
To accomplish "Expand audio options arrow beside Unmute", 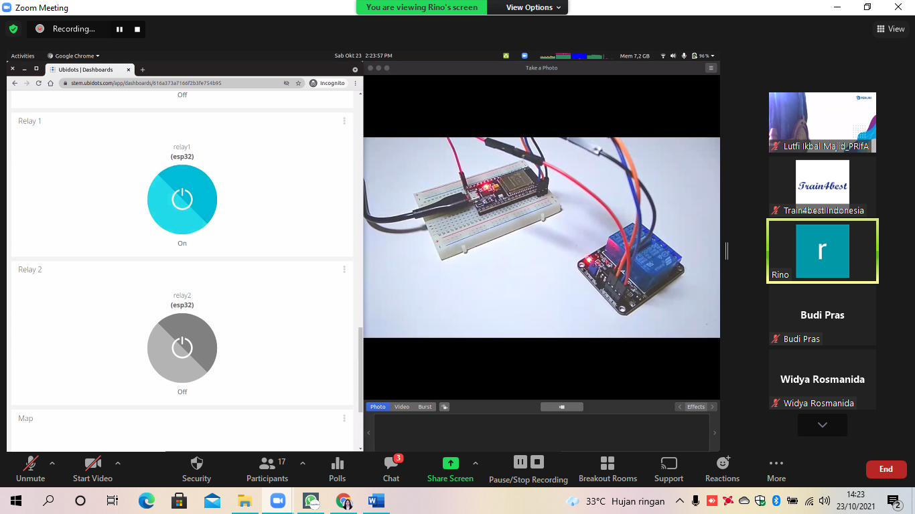I will (52, 463).
